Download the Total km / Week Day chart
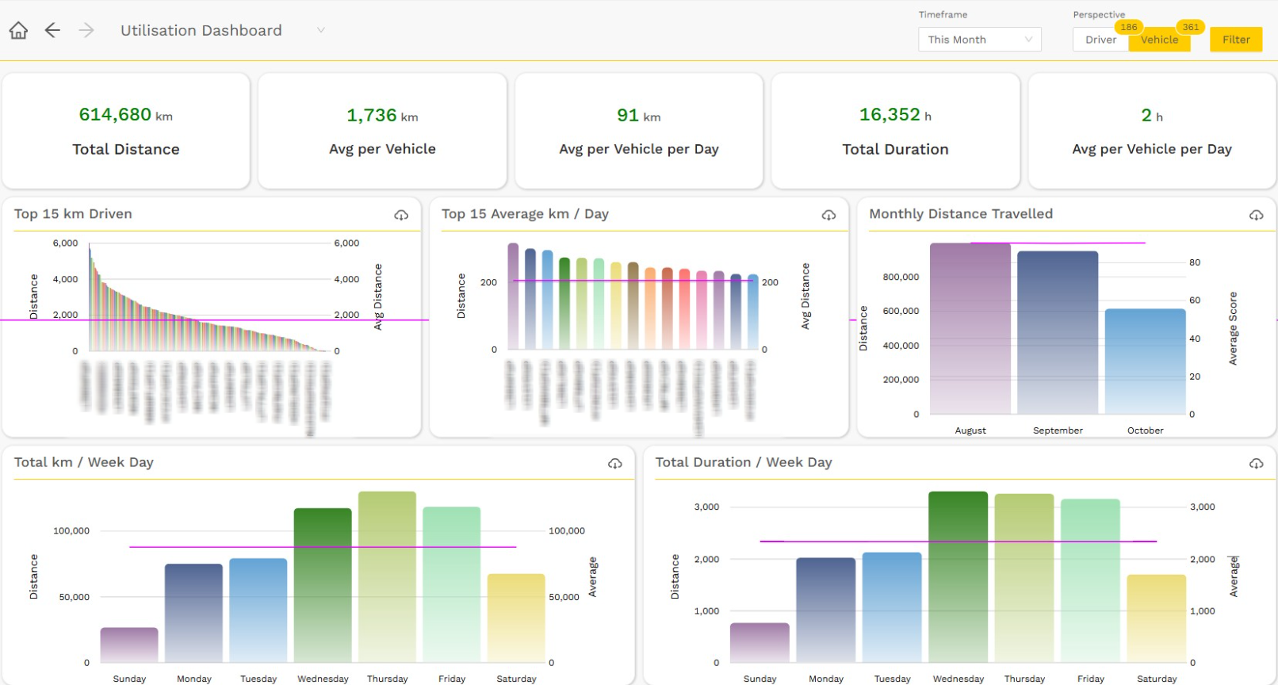Viewport: 1278px width, 685px height. (x=614, y=463)
